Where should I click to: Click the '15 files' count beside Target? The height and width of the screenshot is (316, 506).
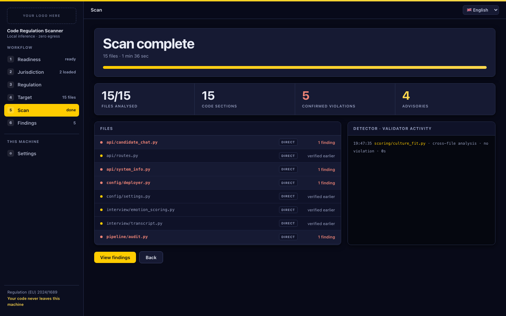pyautogui.click(x=69, y=97)
